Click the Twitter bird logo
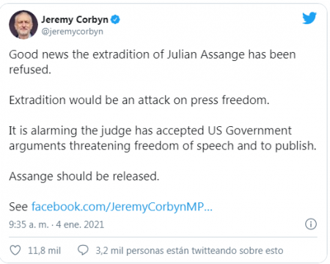 [309, 18]
